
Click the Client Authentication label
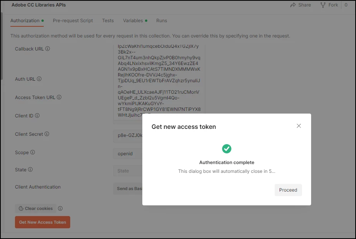coord(38,187)
